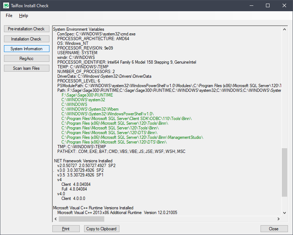Click the PROCESSOR_IDENTIFIER Intel64 line

(127, 62)
